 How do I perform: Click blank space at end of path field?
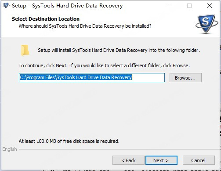click(148, 77)
